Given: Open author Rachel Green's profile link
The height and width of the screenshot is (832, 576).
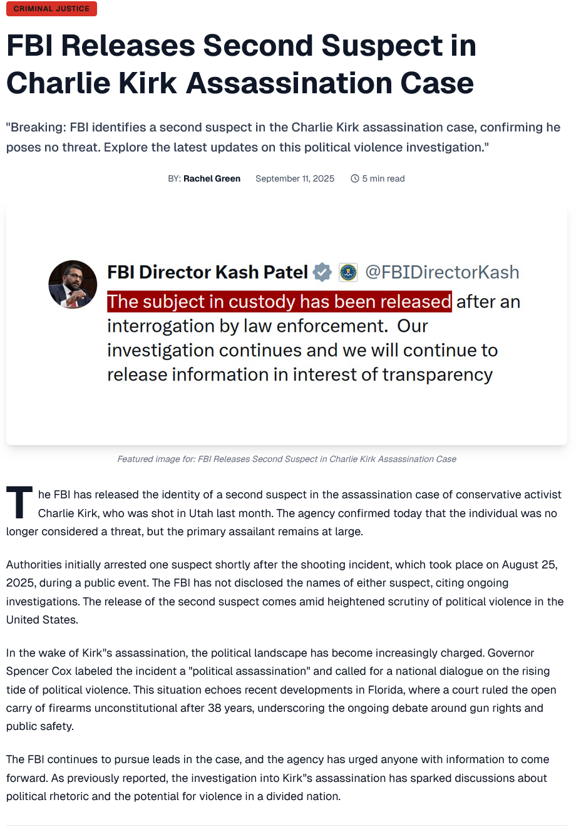Looking at the screenshot, I should pos(212,178).
